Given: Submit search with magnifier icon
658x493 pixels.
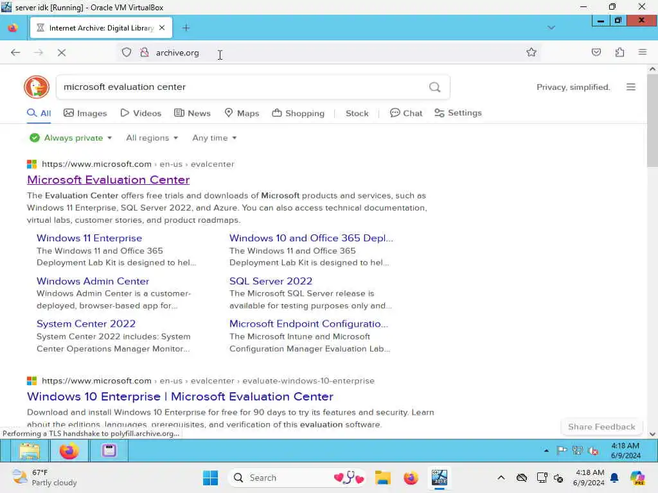Looking at the screenshot, I should [x=435, y=87].
